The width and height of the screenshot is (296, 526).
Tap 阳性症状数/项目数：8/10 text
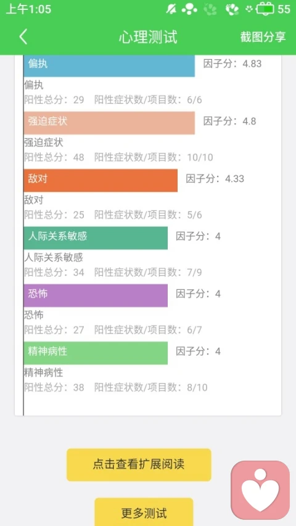pos(151,387)
